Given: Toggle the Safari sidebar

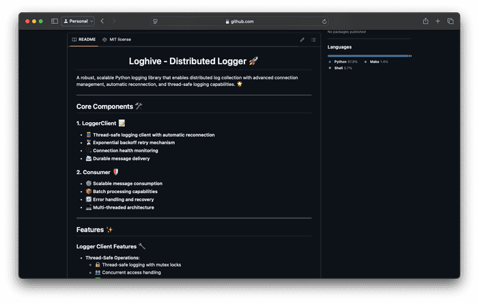Looking at the screenshot, I should 55,21.
